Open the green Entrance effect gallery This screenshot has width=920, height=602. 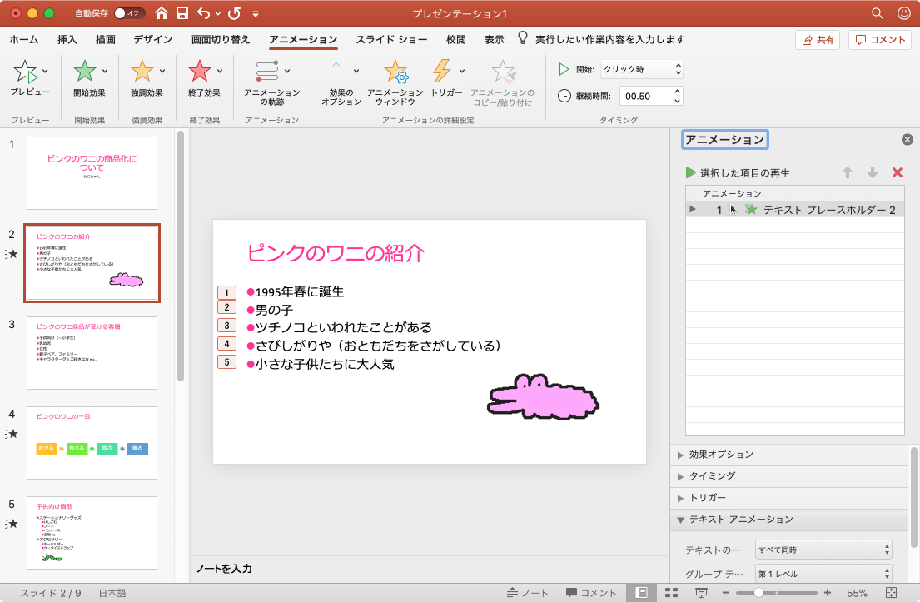pos(85,72)
